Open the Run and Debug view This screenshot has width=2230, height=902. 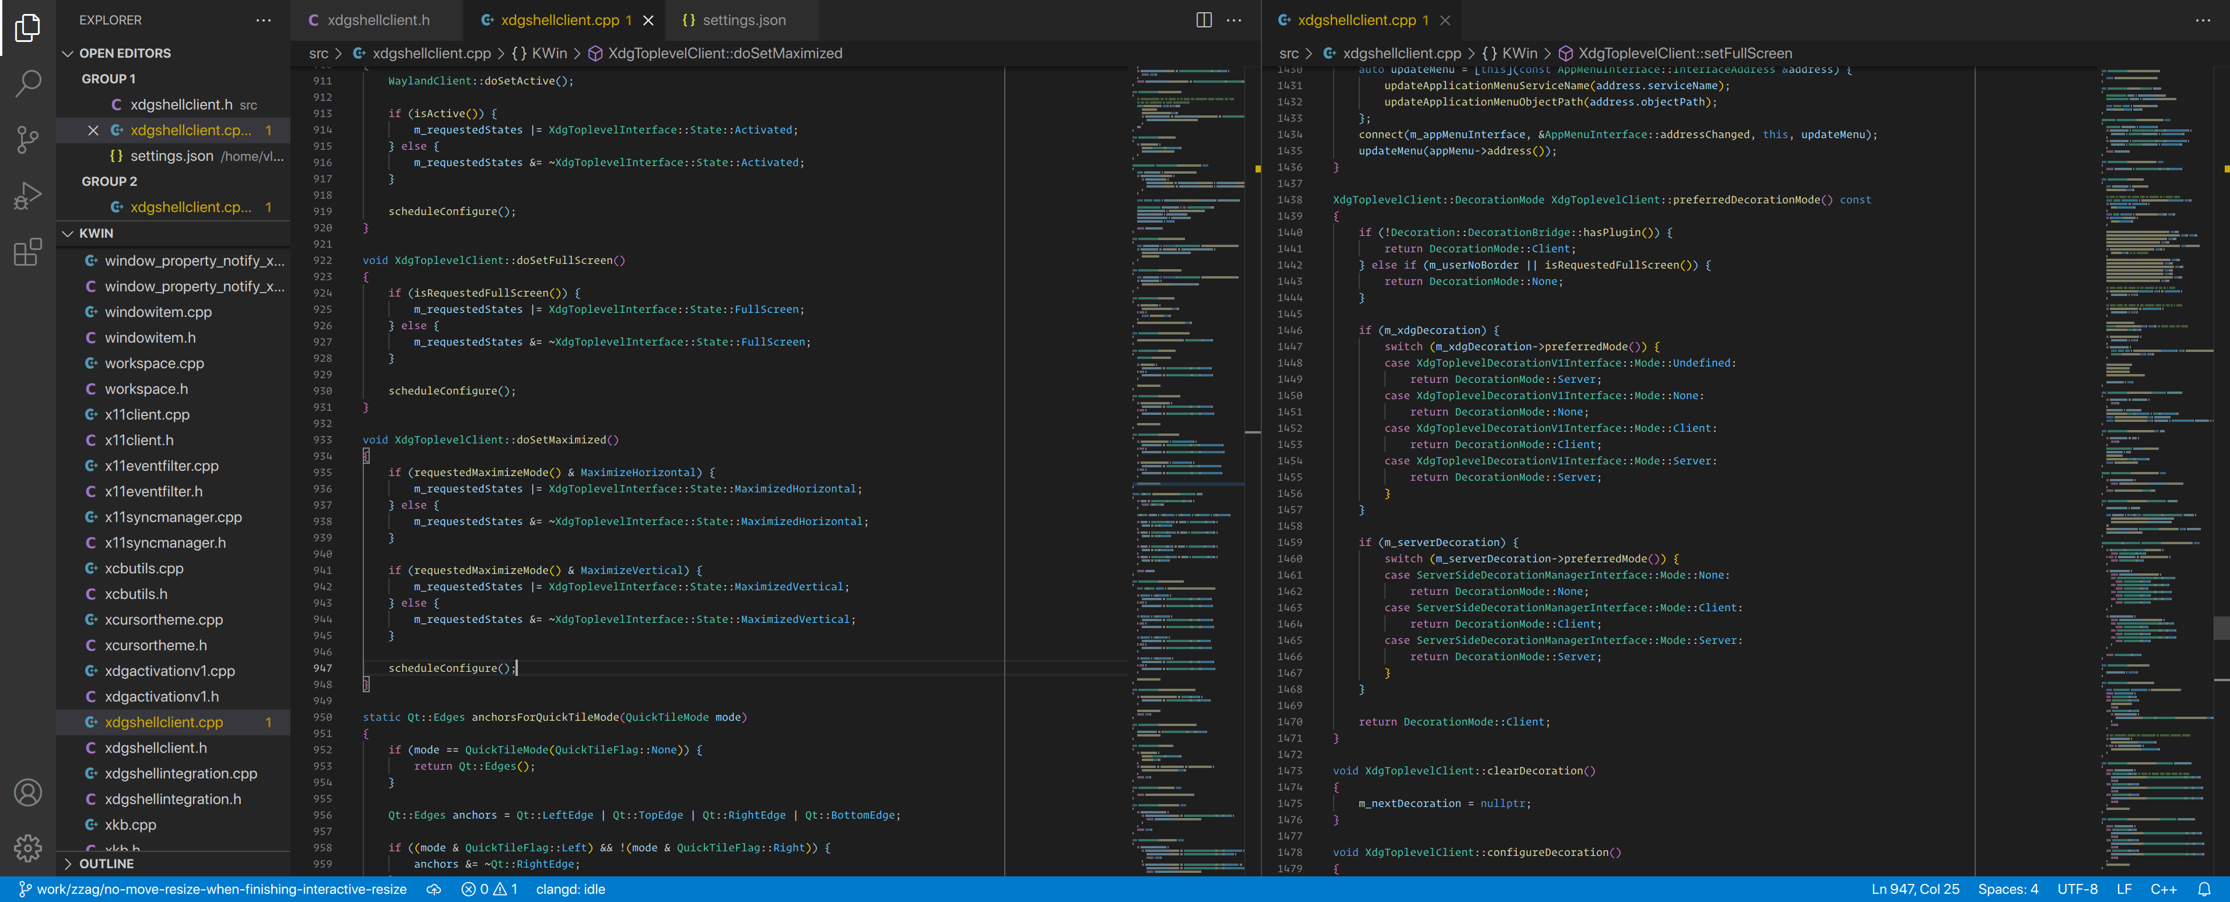pos(28,195)
